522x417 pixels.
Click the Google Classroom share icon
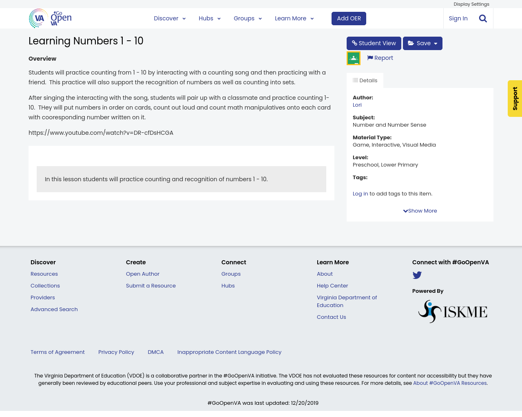pyautogui.click(x=353, y=58)
